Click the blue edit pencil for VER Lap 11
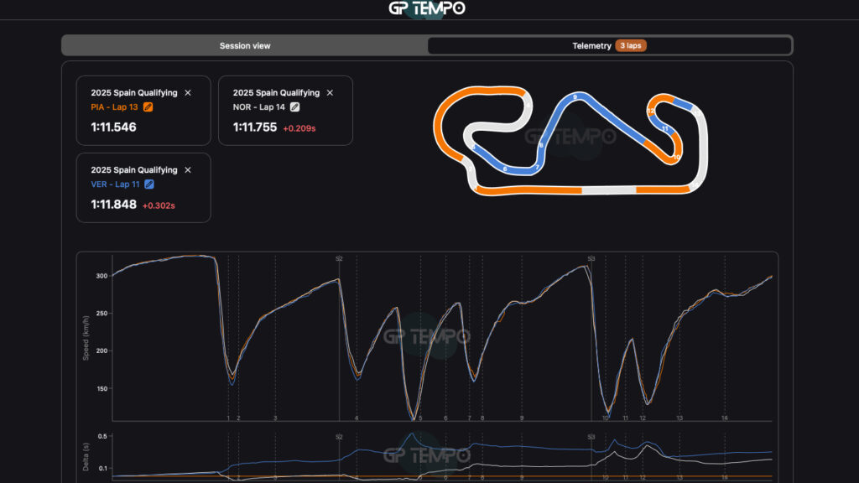 [x=149, y=184]
